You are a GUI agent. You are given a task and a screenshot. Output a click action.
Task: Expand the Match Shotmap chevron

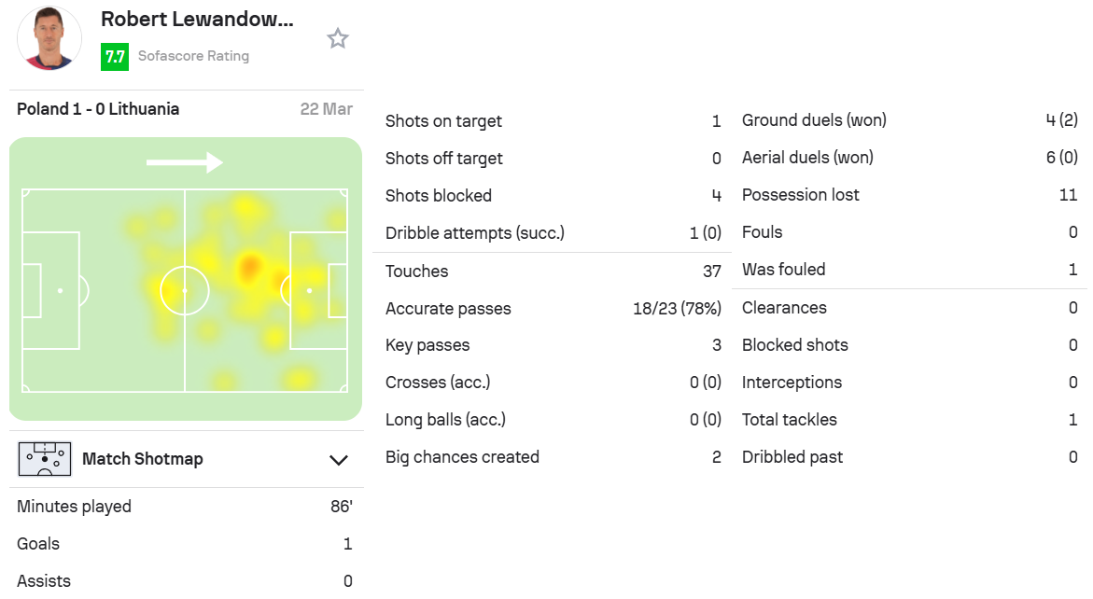[x=339, y=460]
